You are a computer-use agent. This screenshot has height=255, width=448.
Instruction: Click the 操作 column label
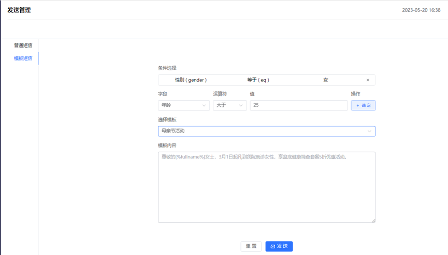(x=355, y=94)
